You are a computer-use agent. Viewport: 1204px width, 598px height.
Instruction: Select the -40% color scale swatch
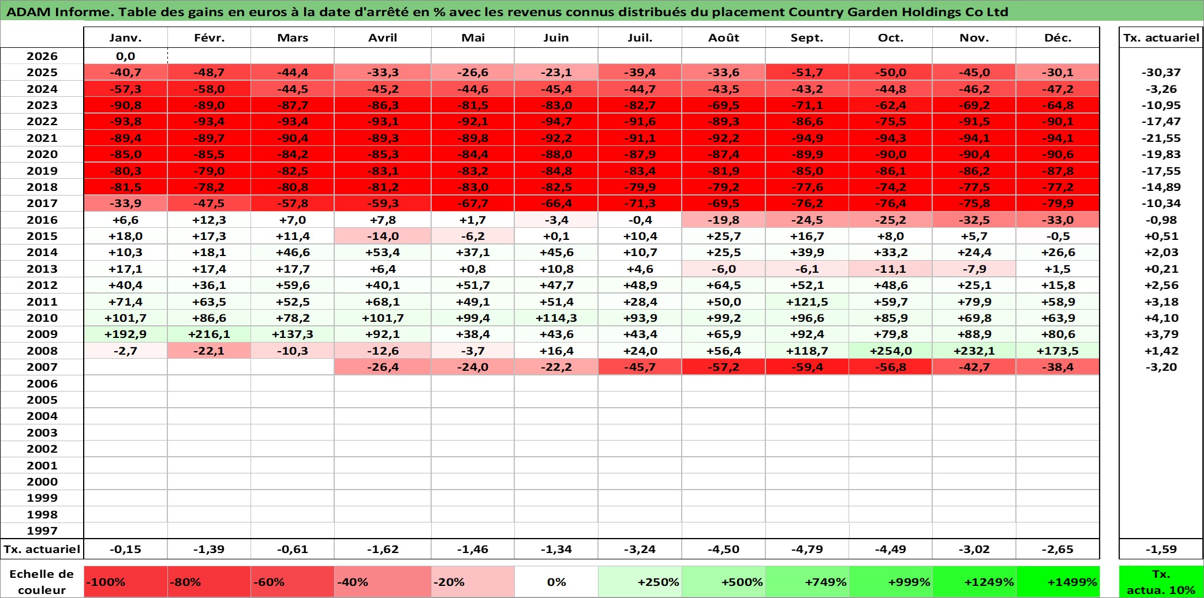(x=383, y=582)
